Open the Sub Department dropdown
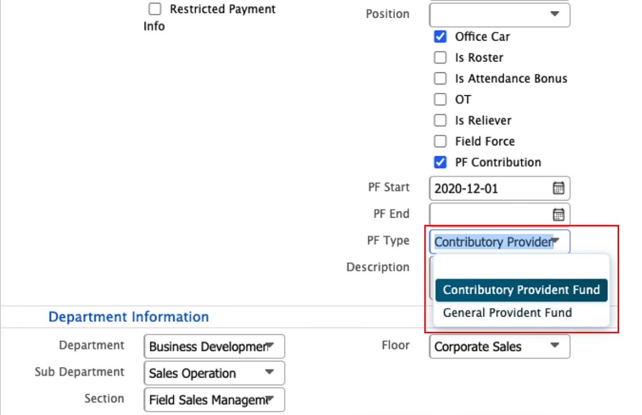This screenshot has width=642, height=415. tap(214, 373)
